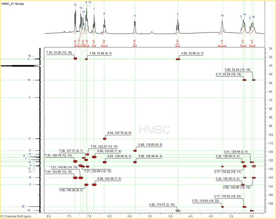
Task: Select carbon peak 22 on the F1 axis
Action: tap(23, 206)
